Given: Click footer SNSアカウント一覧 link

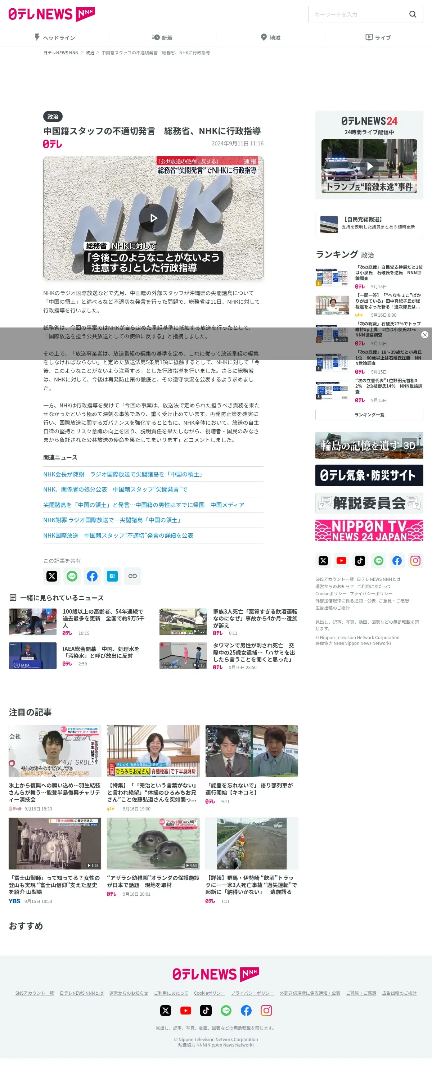Looking at the screenshot, I should [35, 993].
